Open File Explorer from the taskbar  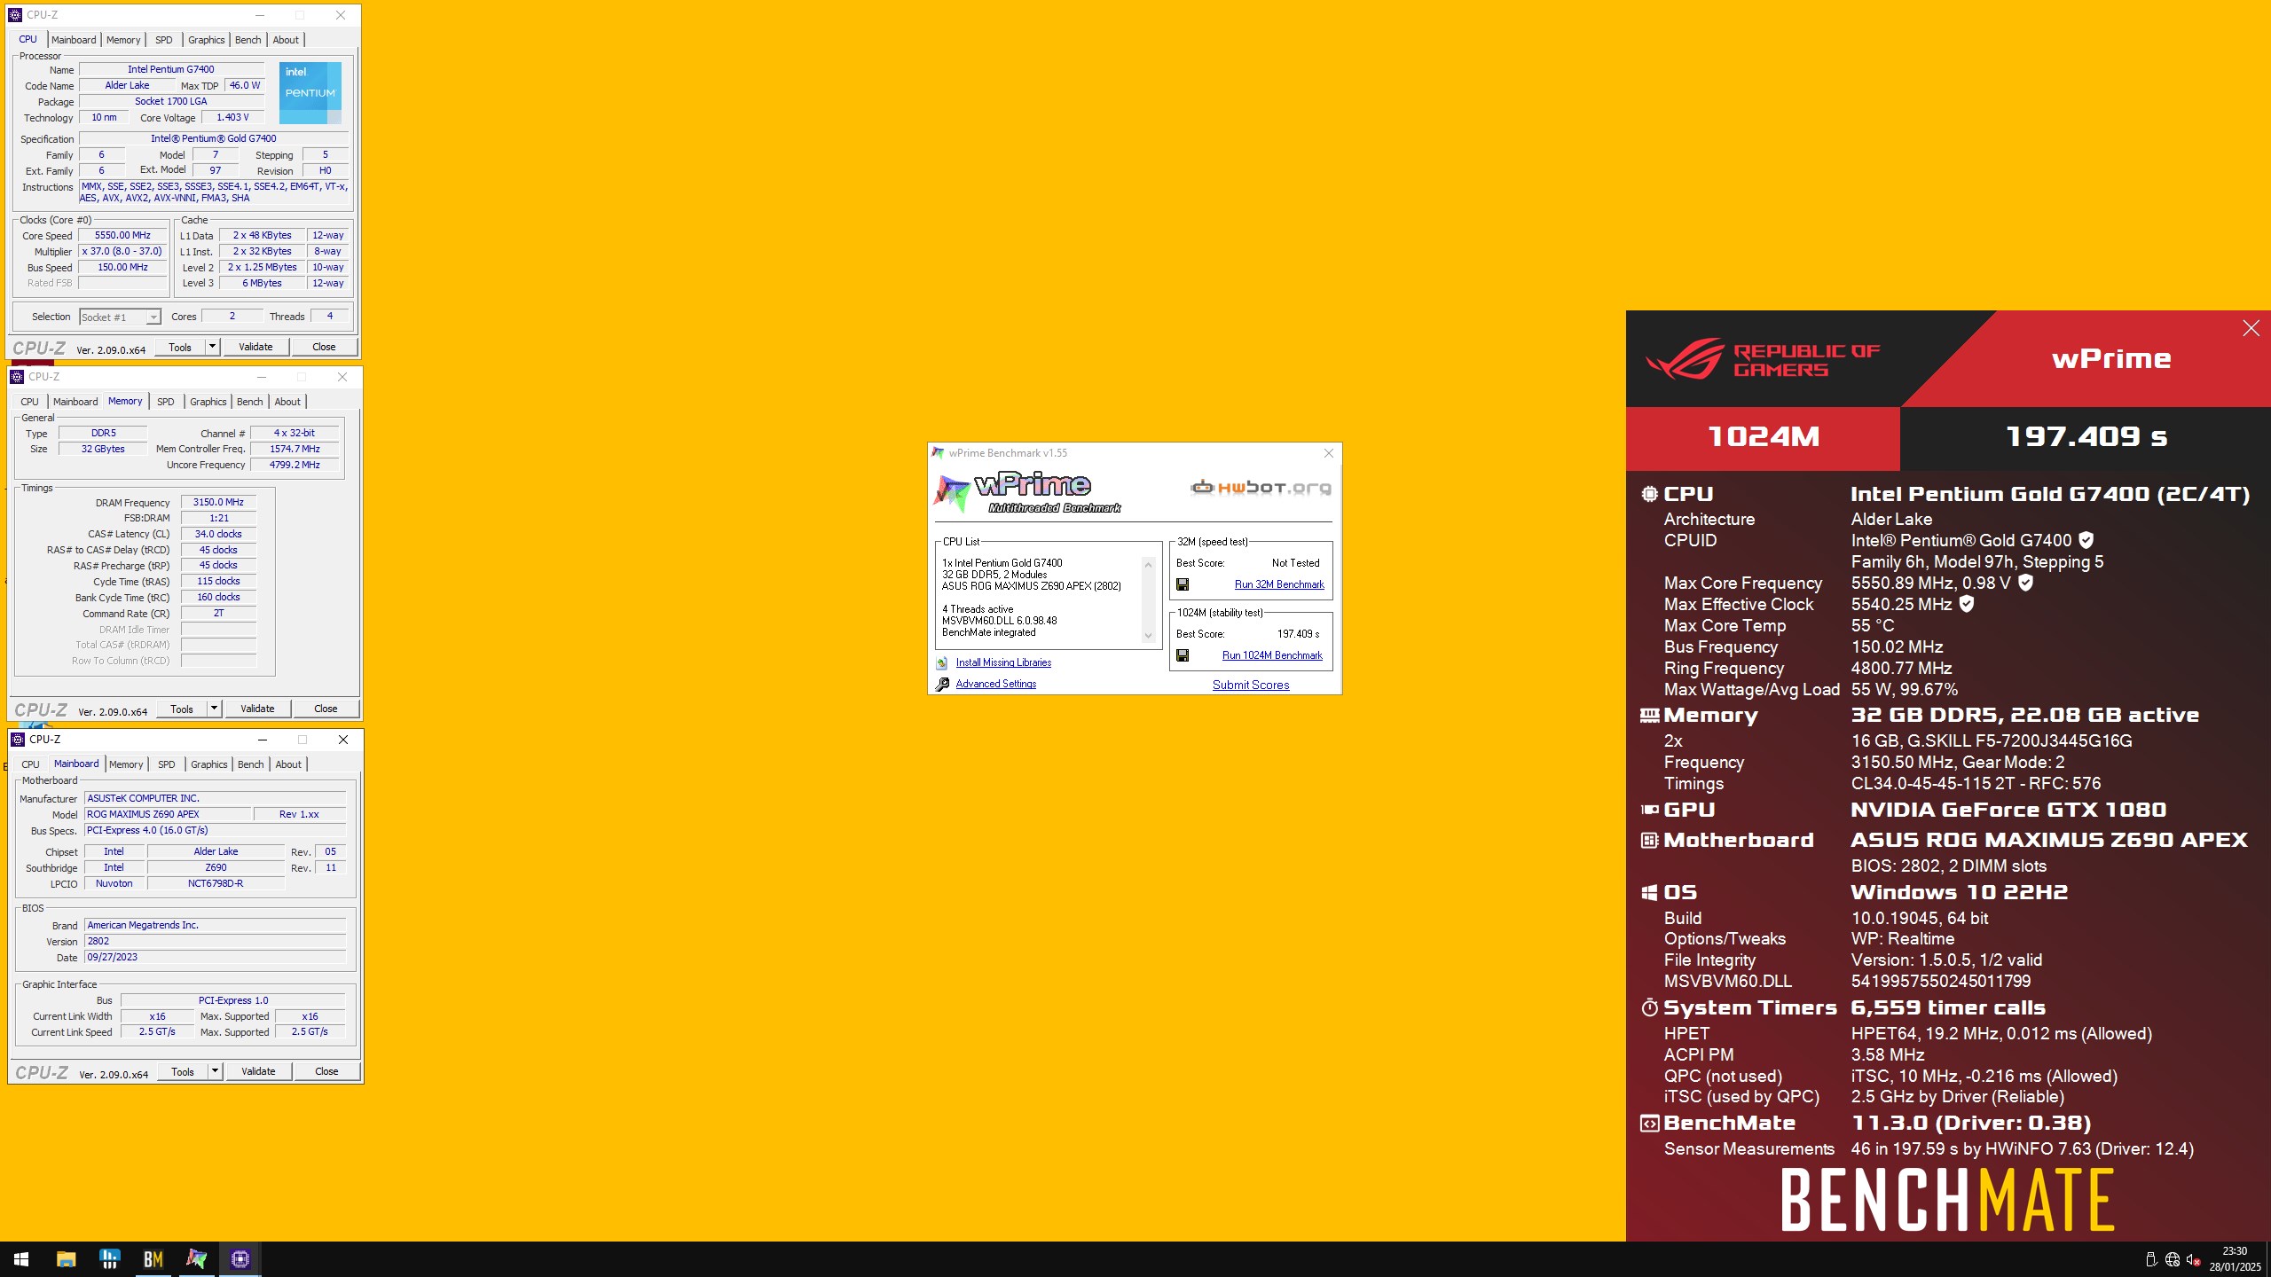[66, 1259]
